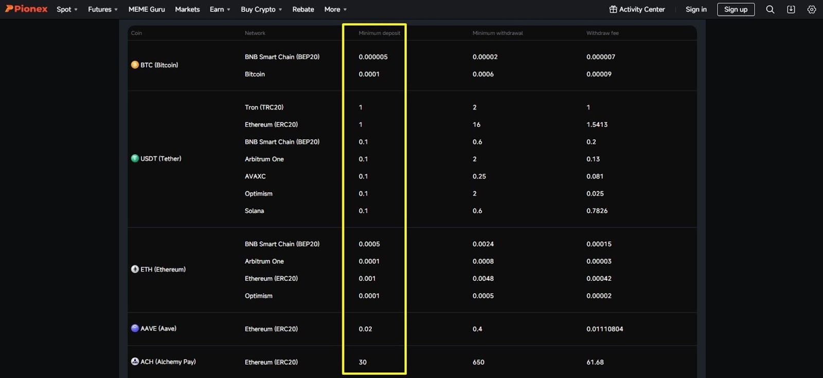Viewport: 823px width, 378px height.
Task: Expand the Earn dropdown menu
Action: click(x=220, y=9)
